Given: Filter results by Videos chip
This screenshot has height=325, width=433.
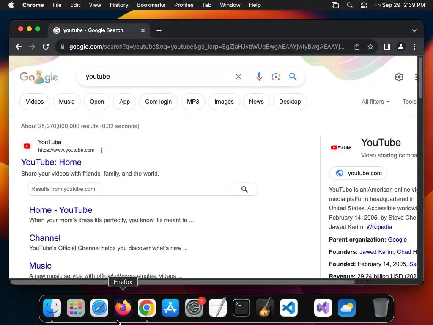Looking at the screenshot, I should point(35,102).
